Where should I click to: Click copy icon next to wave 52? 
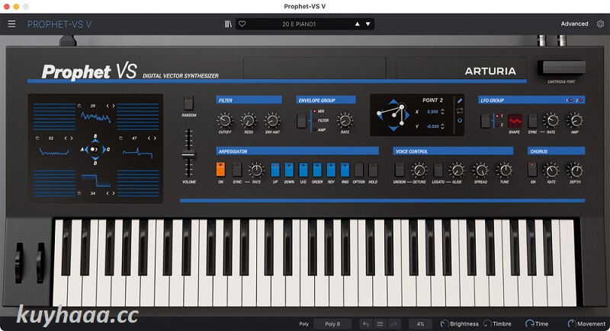[37, 138]
